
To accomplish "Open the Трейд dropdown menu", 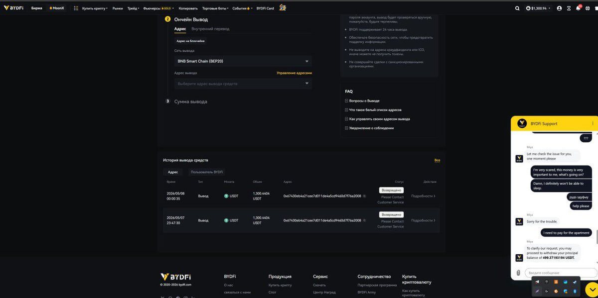I will coord(133,8).
